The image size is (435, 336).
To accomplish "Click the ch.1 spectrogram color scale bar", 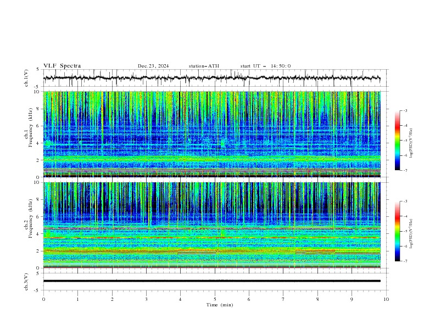I will [397, 141].
